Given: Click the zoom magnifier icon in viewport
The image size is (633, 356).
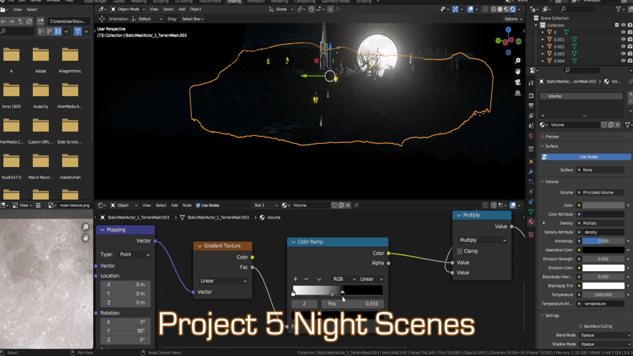Looking at the screenshot, I should pos(518,61).
